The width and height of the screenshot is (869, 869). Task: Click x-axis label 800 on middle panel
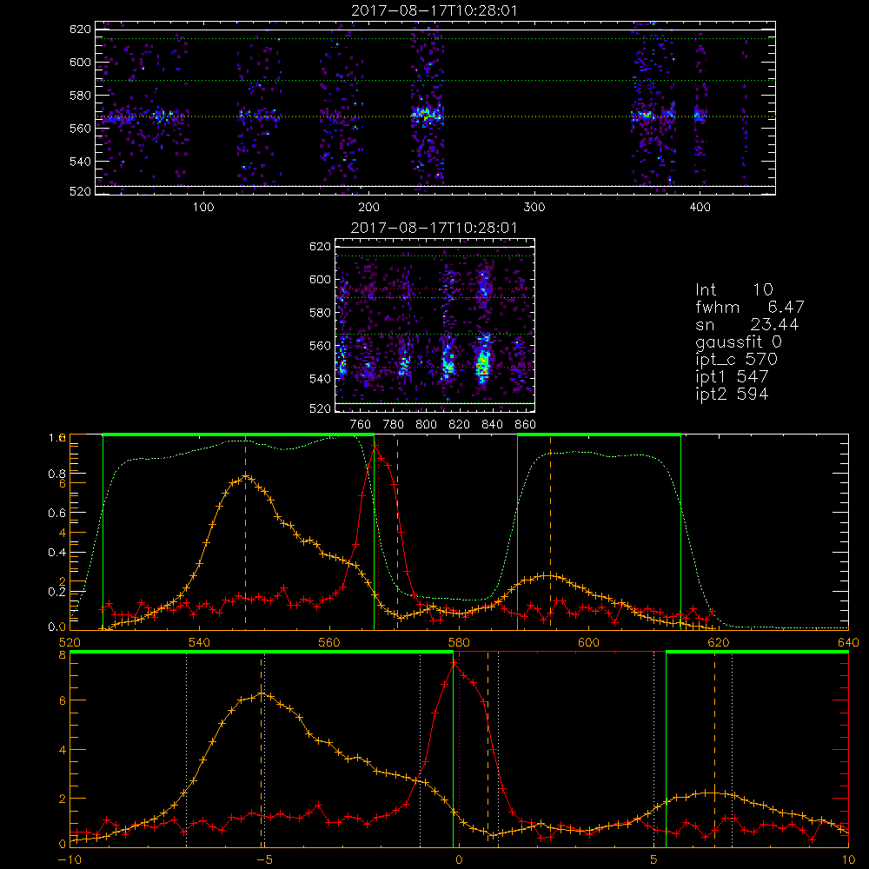click(426, 425)
